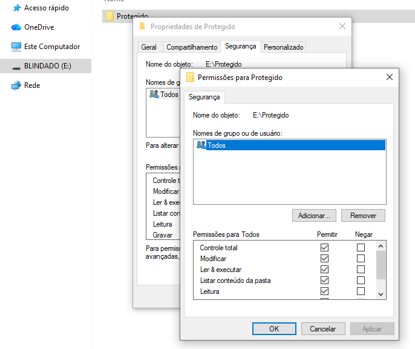Click the Adicionar... button

coord(314,215)
